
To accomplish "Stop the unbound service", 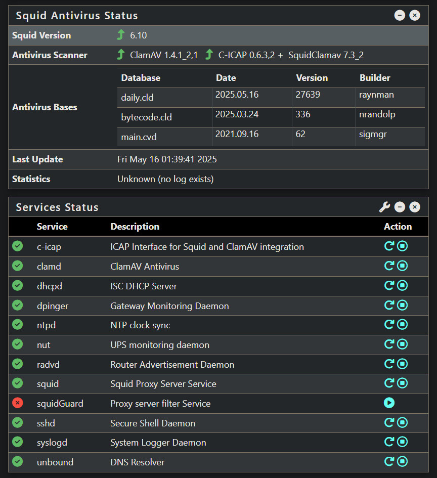I will point(402,461).
